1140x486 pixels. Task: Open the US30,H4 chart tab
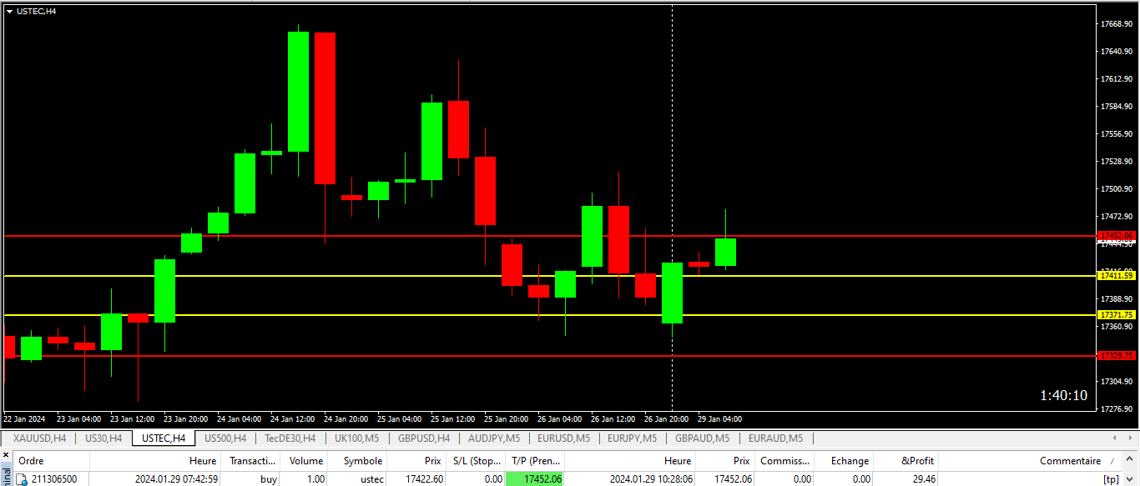pos(103,438)
